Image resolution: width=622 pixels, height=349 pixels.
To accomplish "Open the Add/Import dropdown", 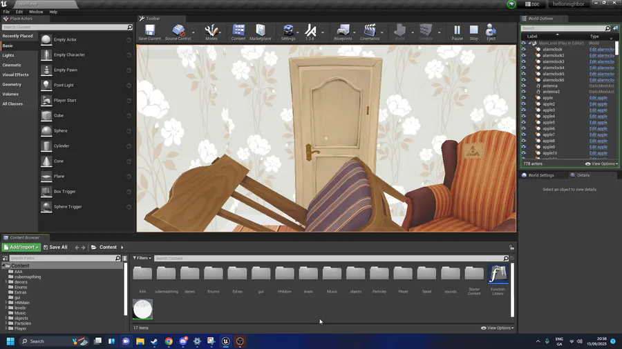I will click(21, 248).
